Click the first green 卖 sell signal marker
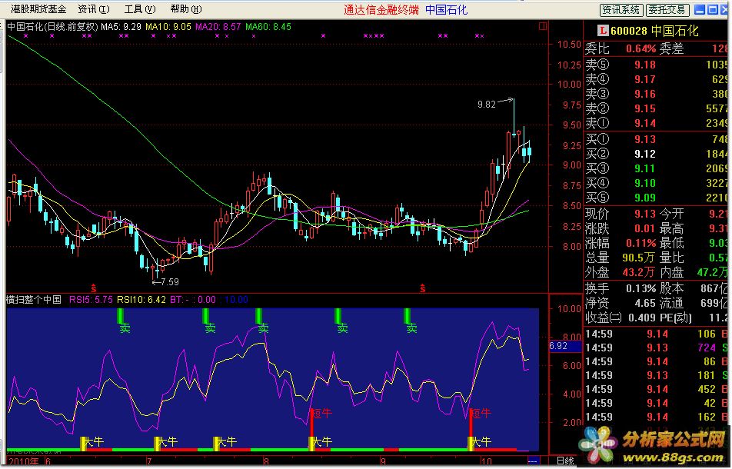732x469 pixels. [x=124, y=322]
